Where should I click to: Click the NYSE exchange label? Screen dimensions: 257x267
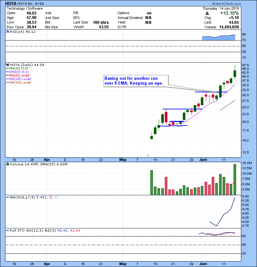(40, 4)
